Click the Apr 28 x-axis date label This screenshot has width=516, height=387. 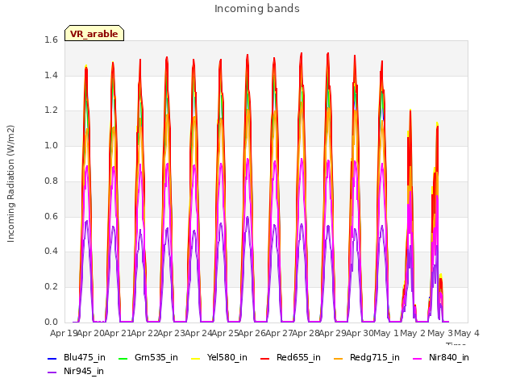[306, 333]
